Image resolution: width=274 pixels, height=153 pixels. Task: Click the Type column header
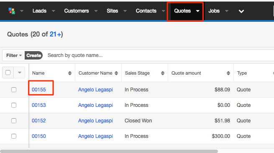tap(242, 73)
